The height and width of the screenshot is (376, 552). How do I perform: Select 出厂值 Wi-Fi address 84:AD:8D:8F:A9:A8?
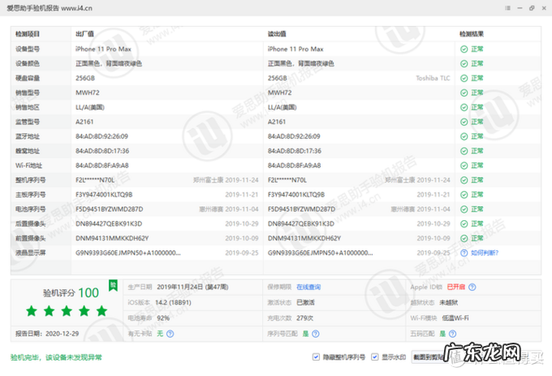102,166
